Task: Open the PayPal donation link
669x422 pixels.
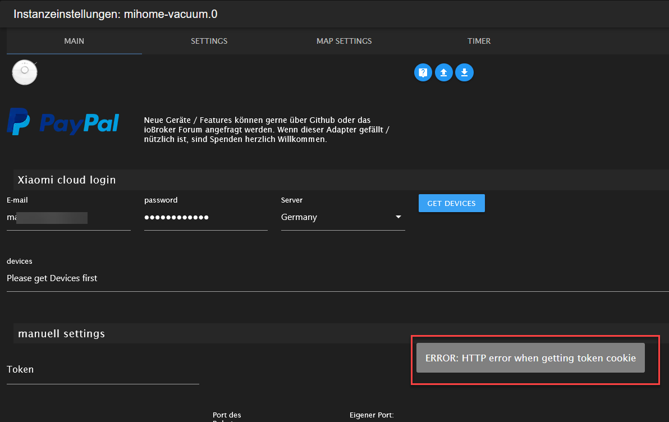Action: pos(63,122)
